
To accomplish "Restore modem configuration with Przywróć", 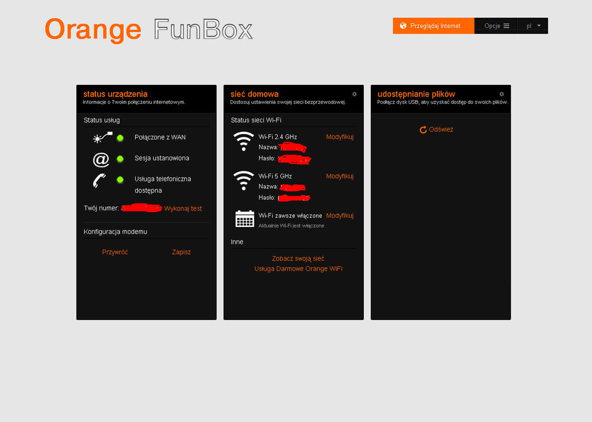I will pos(115,252).
